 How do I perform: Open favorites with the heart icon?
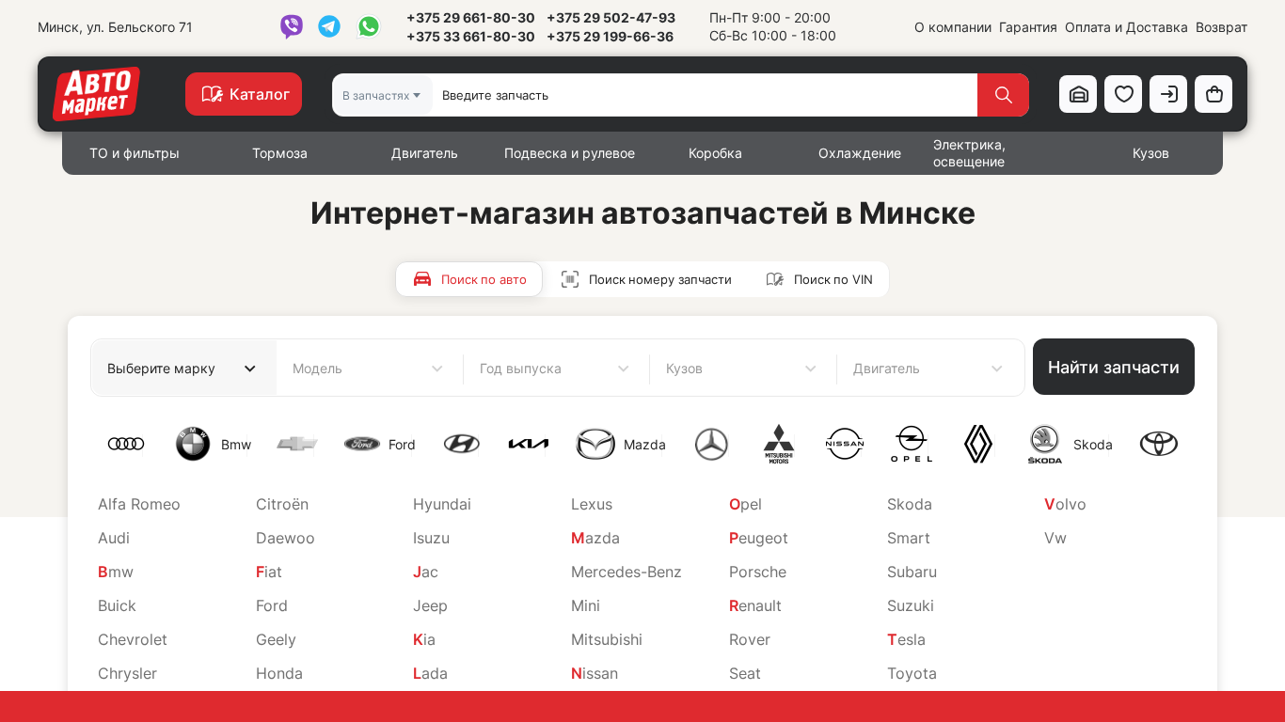pos(1123,94)
